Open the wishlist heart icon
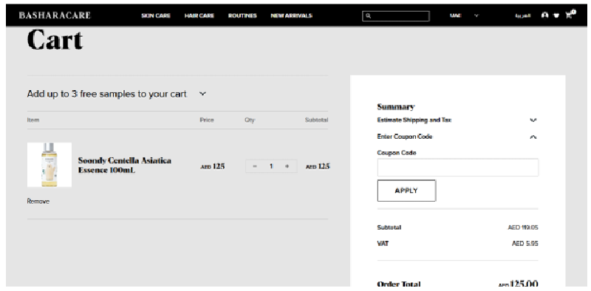The width and height of the screenshot is (591, 291). [x=556, y=16]
